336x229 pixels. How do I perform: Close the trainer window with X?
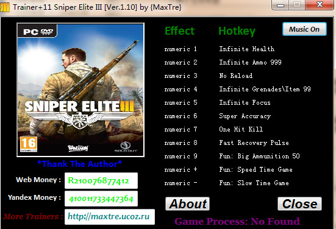point(320,5)
